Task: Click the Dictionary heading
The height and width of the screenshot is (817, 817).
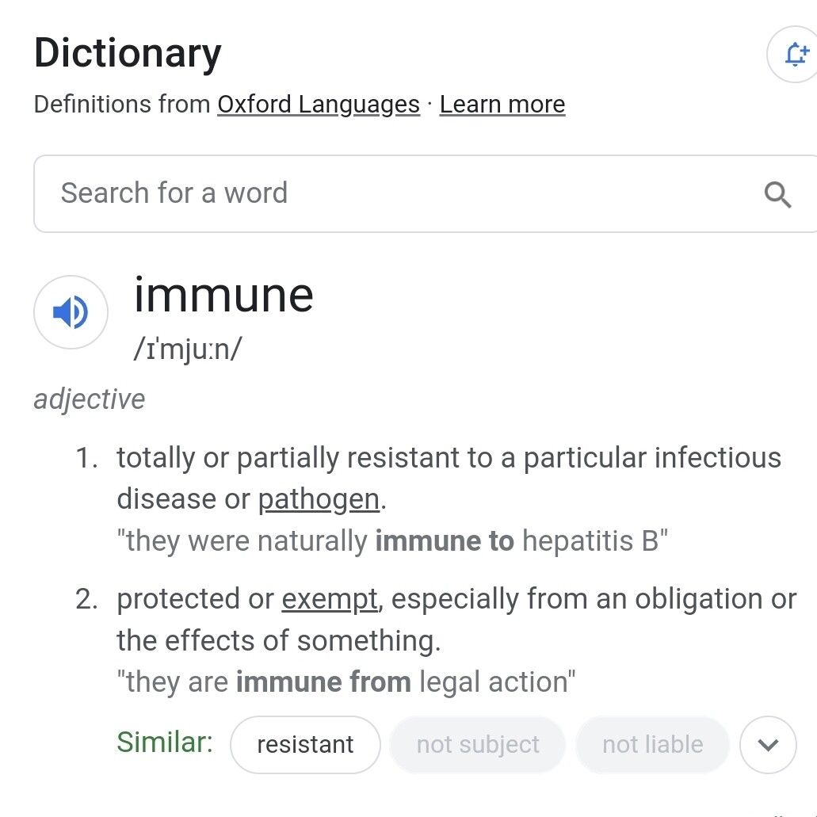Action: pyautogui.click(x=128, y=53)
